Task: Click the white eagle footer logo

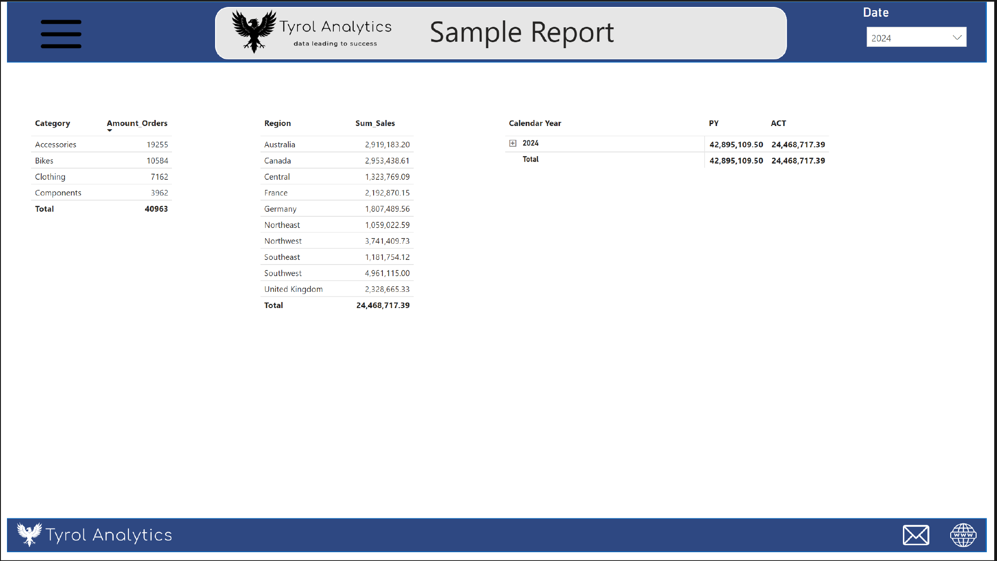Action: pos(29,534)
